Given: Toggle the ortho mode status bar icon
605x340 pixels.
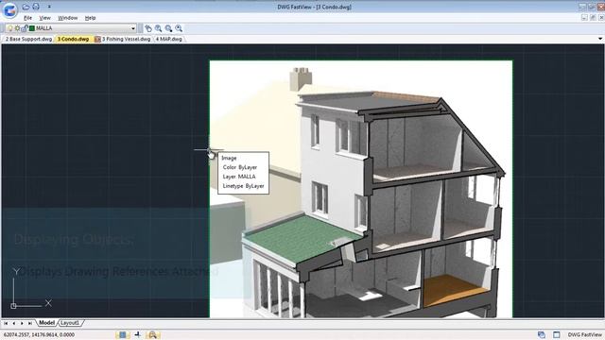Looking at the screenshot, I should pyautogui.click(x=138, y=334).
